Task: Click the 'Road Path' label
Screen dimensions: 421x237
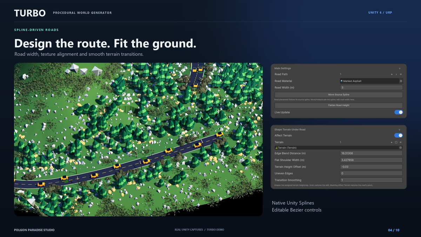Action: pos(281,74)
